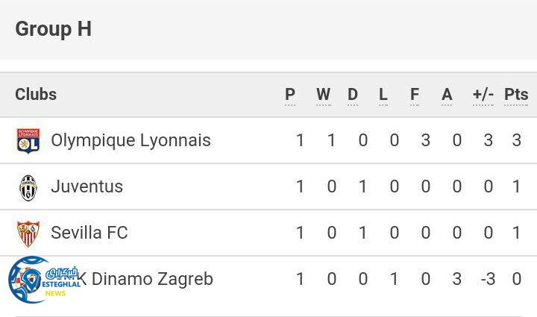Click Olympique Lyonnais points value 3

point(517,140)
